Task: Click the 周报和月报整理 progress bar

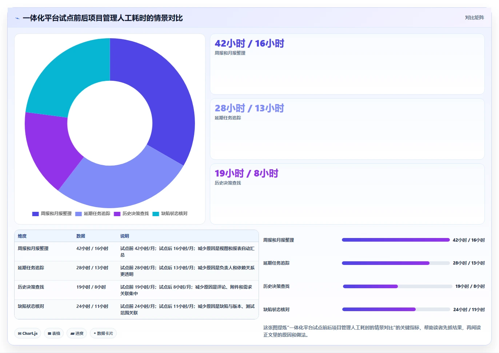Action: coord(396,240)
